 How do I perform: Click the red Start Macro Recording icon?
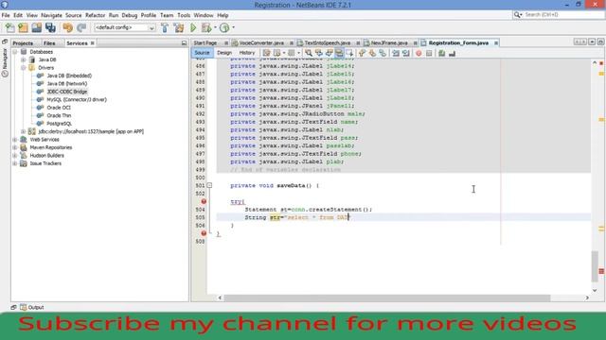click(419, 53)
